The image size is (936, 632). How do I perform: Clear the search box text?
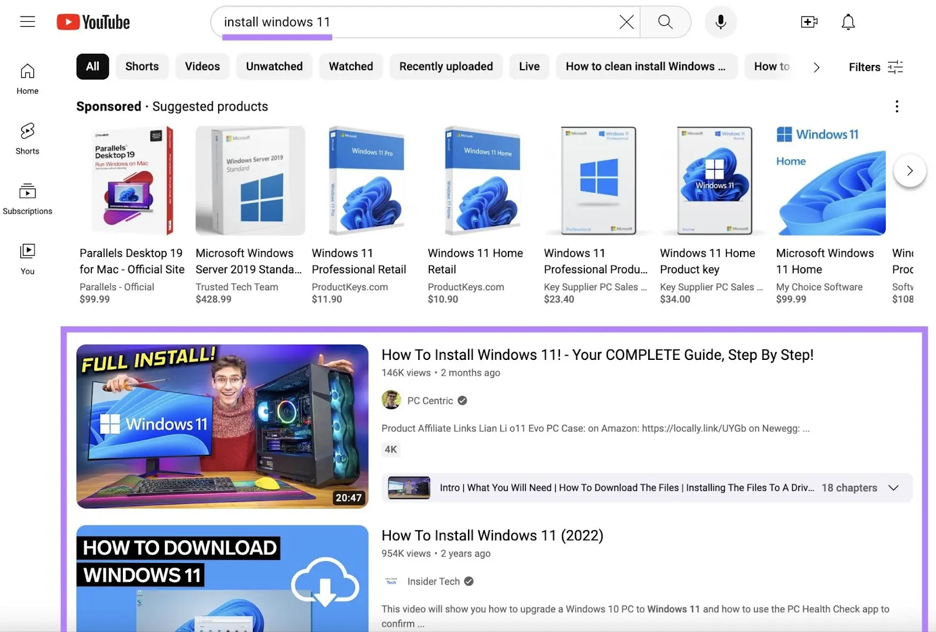point(626,22)
